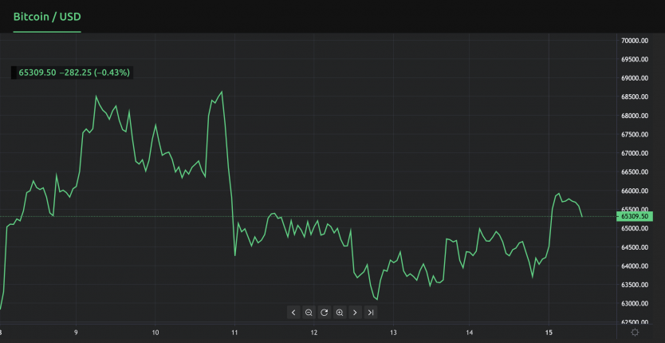Click the 69500.00 price axis label
The image size is (665, 343).
[x=635, y=60]
